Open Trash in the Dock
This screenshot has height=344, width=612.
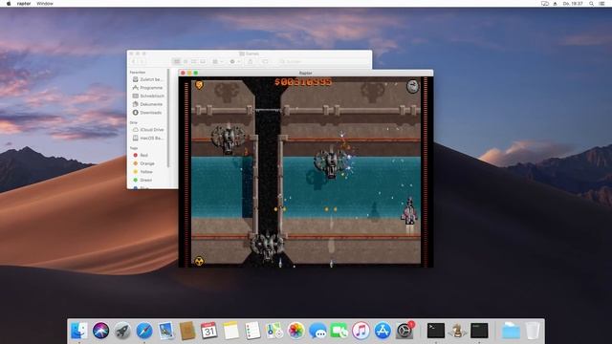tap(533, 331)
